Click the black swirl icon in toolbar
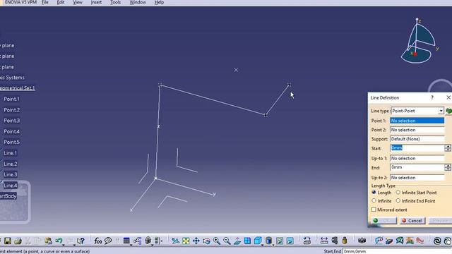 437,241
